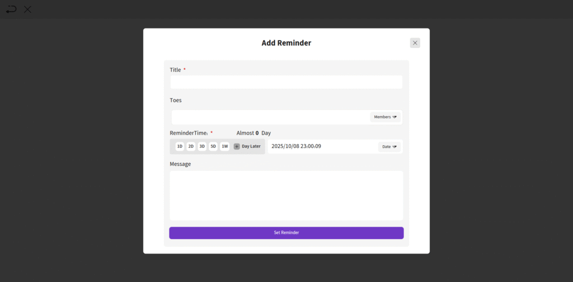Close the Add Reminder dialog
573x282 pixels.
[x=415, y=43]
